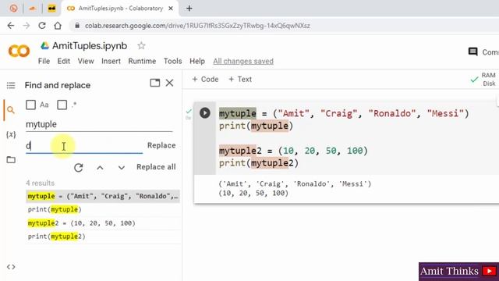
Task: Click the browser address bar URL
Action: point(197,26)
